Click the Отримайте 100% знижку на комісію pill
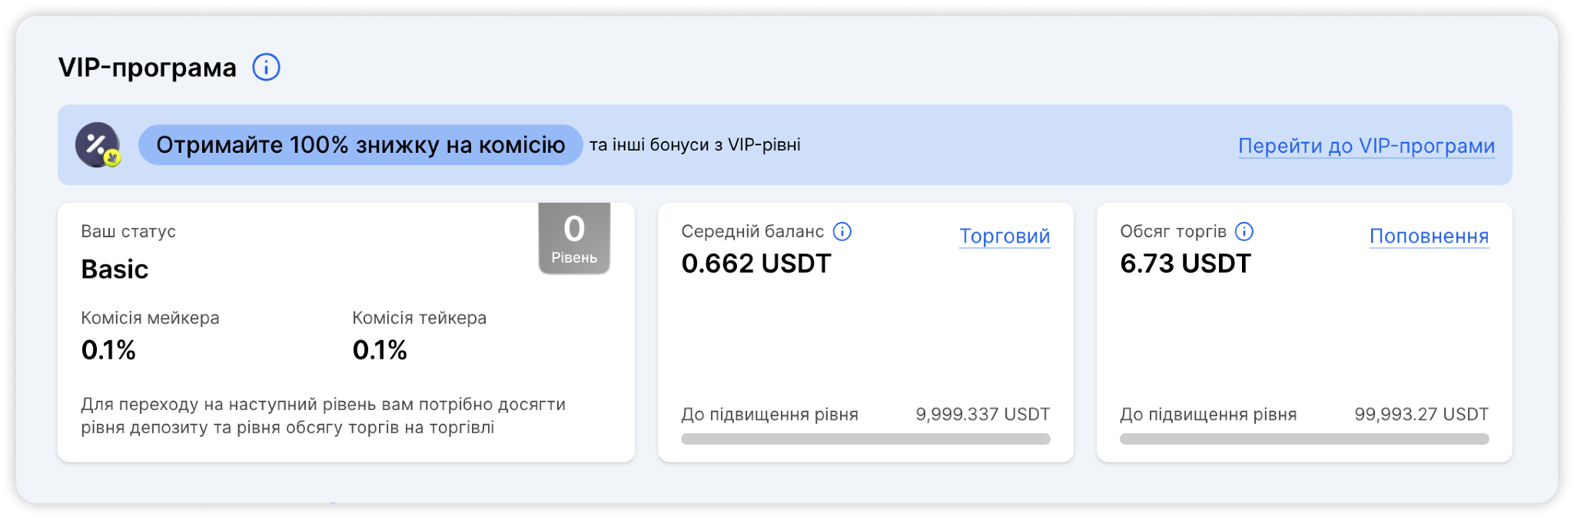The width and height of the screenshot is (1574, 519). pos(360,144)
